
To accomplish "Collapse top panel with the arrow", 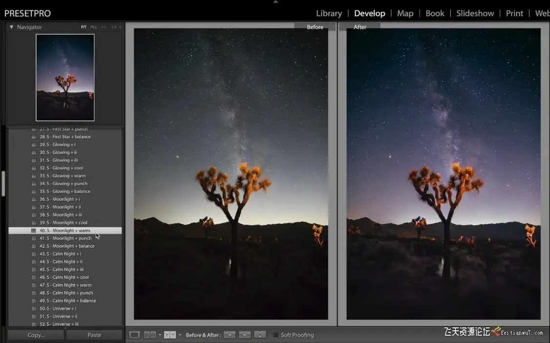I will [x=275, y=2].
